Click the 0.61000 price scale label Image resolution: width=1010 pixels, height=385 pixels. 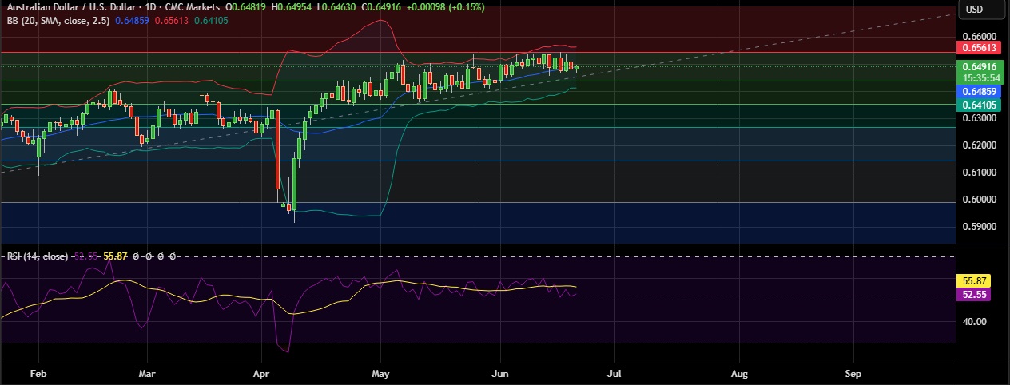coord(979,173)
